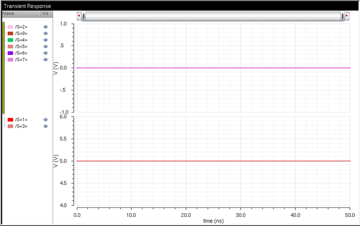Click the lower strip V (V) axis label
Image resolution: width=360 pixels, height=226 pixels.
point(56,161)
